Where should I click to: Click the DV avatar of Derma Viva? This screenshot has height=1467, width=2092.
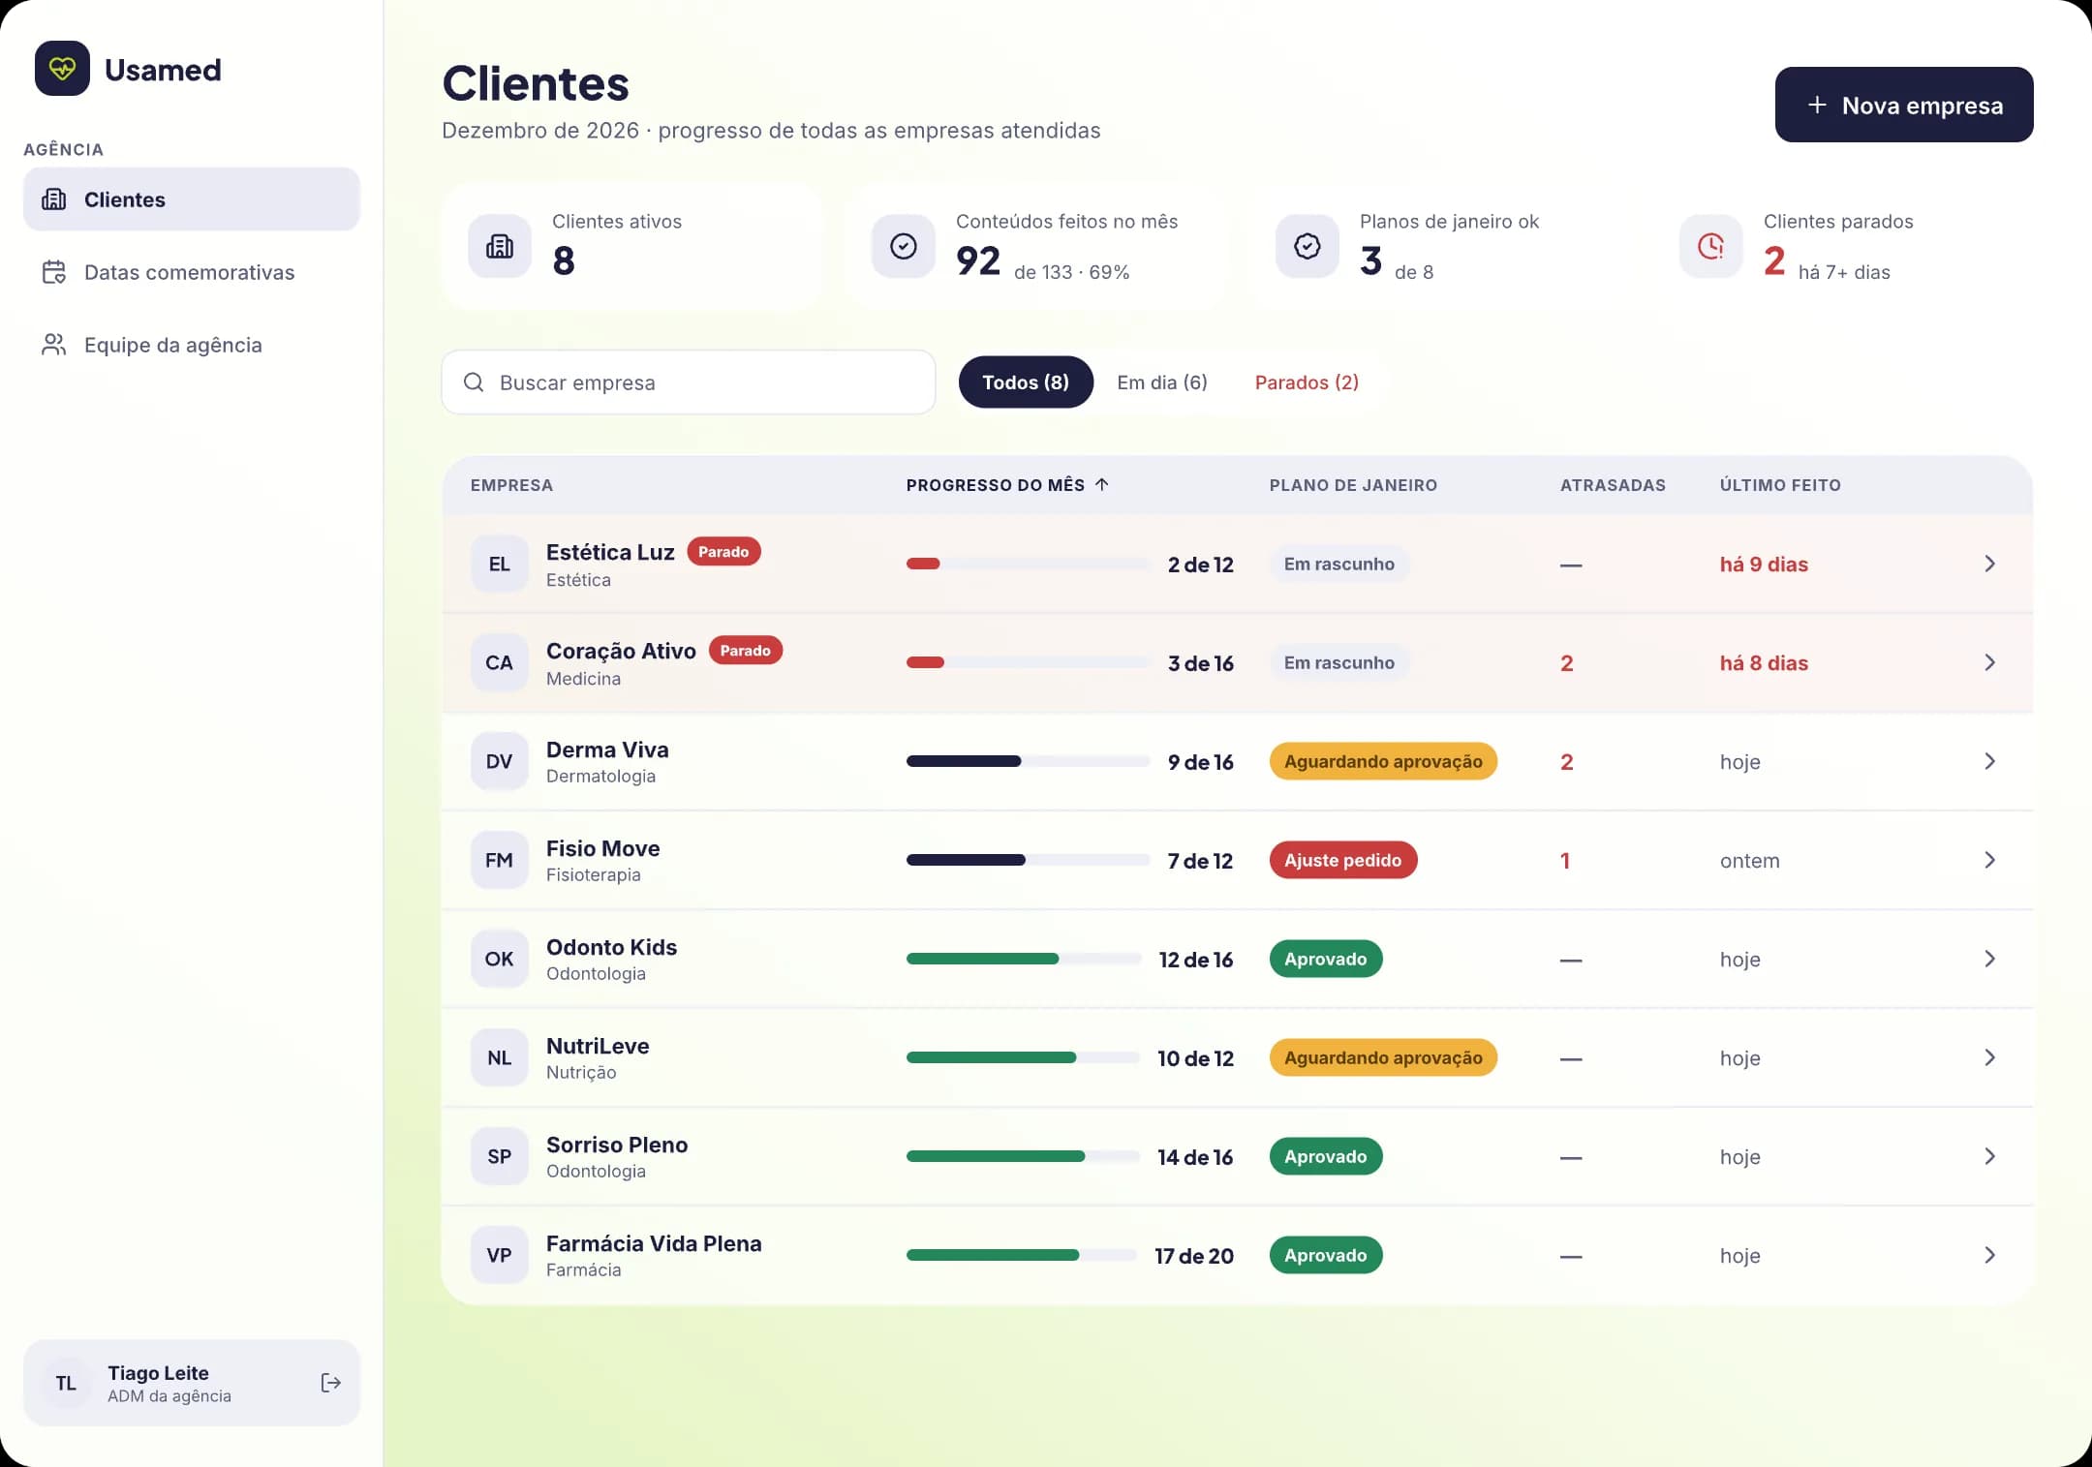point(500,762)
